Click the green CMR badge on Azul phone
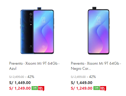The width and height of the screenshot is (126, 96). [x=35, y=88]
